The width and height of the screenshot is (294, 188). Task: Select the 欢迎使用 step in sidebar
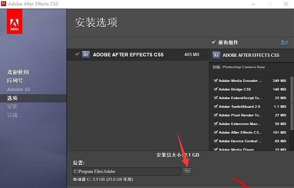pos(18,72)
